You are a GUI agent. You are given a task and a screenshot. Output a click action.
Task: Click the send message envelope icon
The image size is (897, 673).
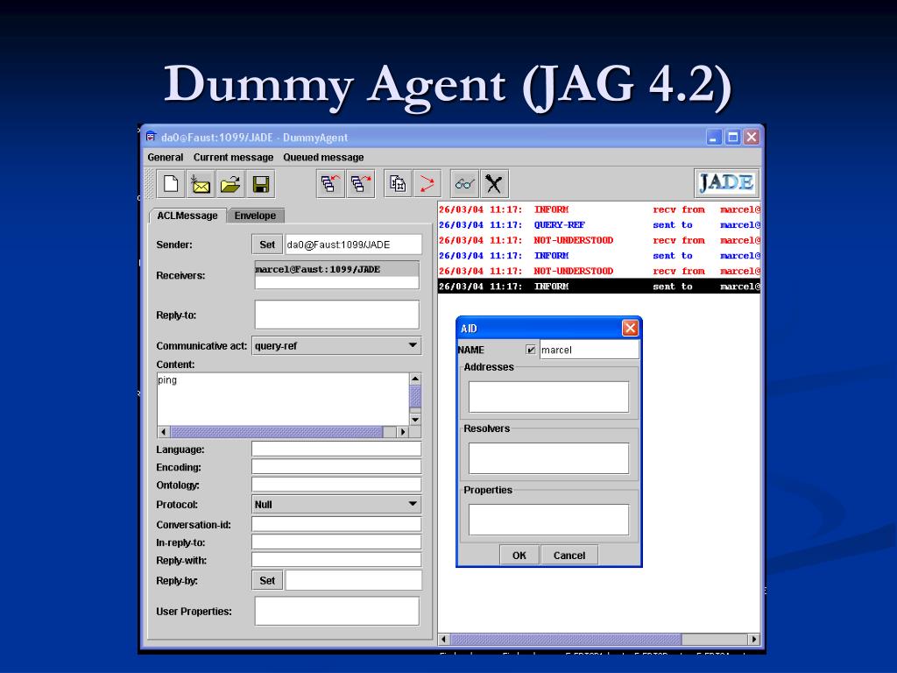coord(201,184)
